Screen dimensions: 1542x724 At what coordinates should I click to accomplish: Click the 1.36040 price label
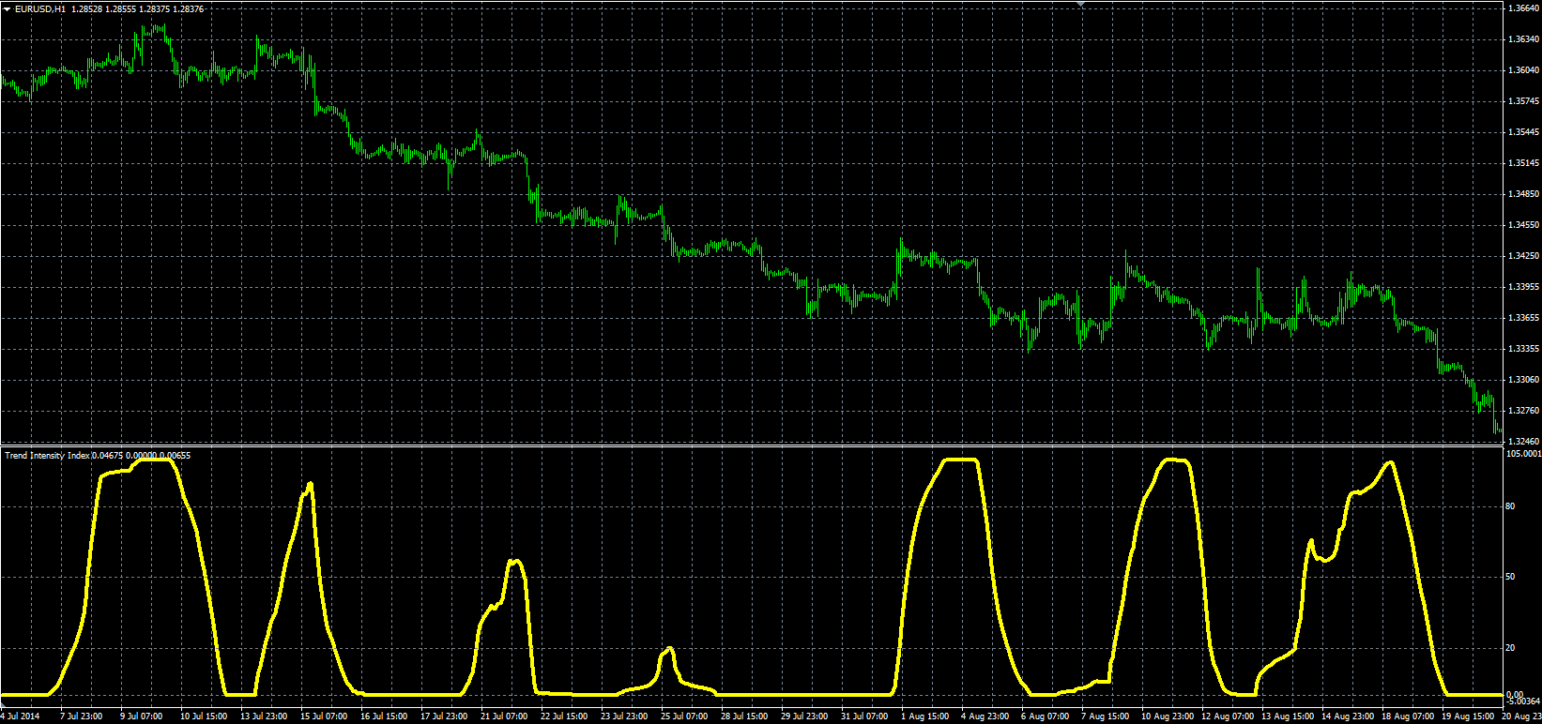[1522, 70]
